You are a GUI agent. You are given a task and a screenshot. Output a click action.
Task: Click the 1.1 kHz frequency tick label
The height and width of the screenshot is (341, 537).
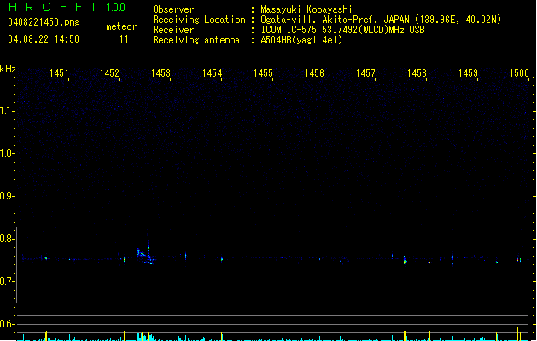tap(7, 111)
